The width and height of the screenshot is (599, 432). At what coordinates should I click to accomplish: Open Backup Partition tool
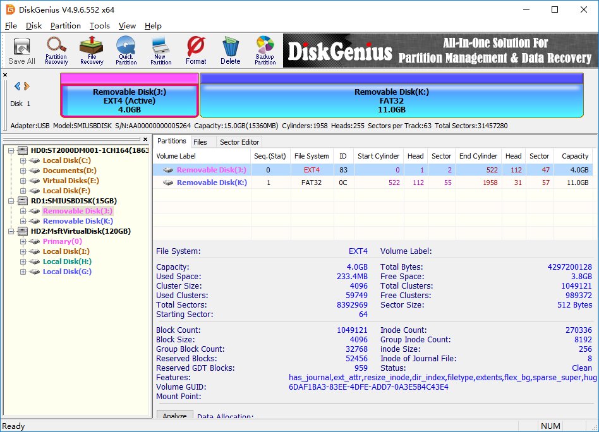point(264,51)
